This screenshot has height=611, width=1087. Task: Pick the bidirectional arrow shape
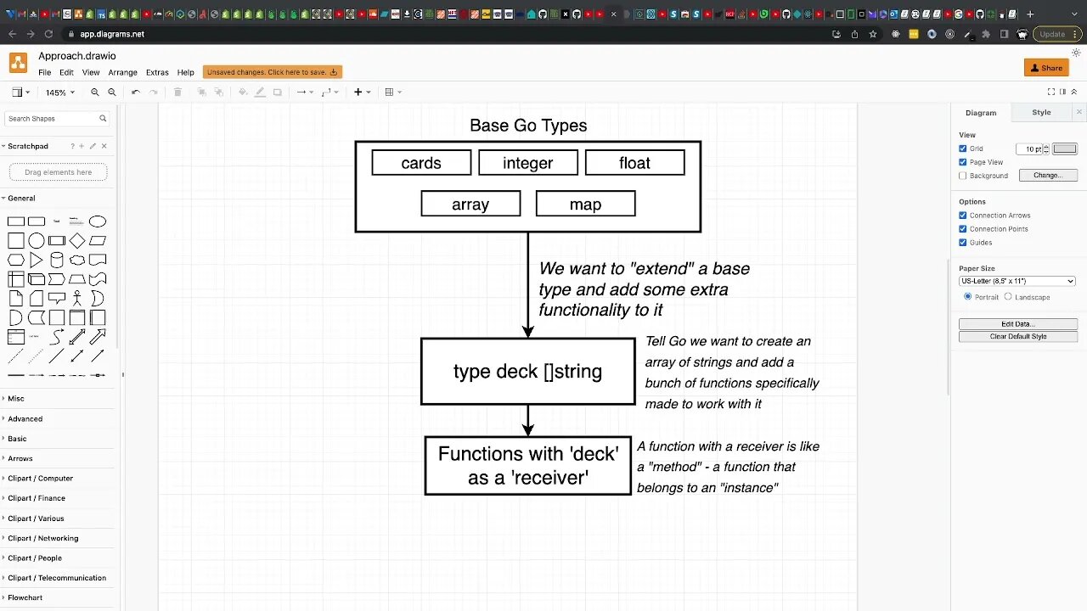pos(77,338)
